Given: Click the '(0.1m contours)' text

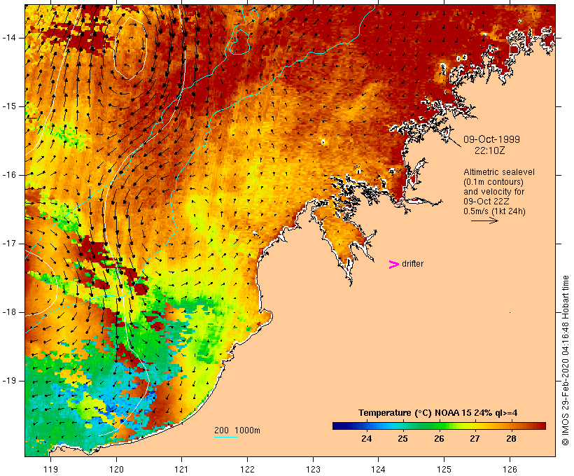Looking at the screenshot, I should (493, 182).
